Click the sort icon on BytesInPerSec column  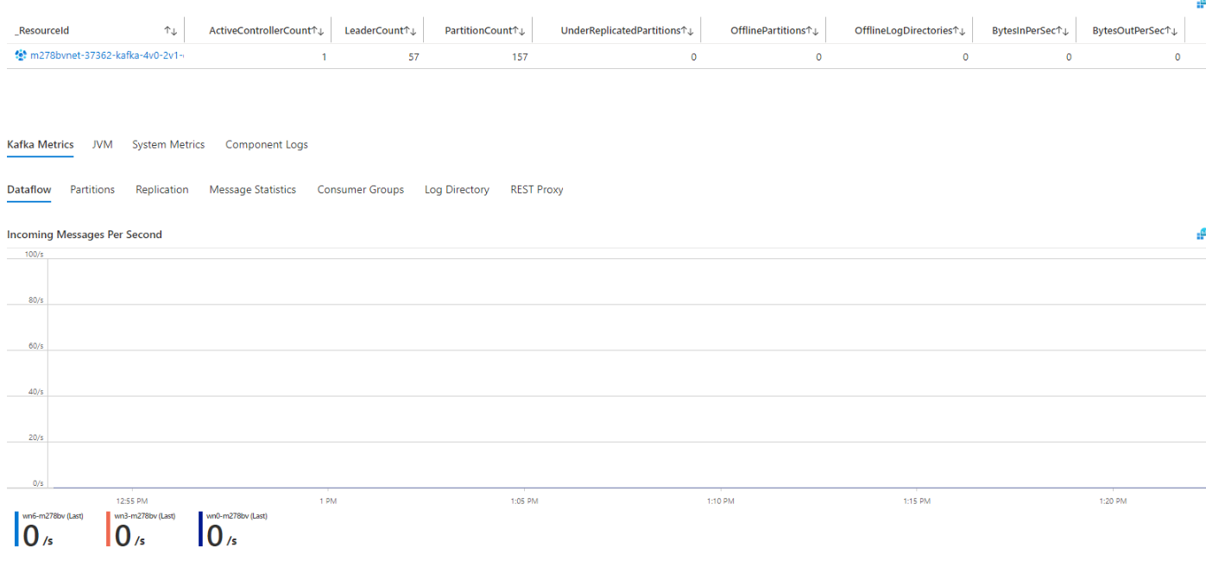click(1064, 28)
